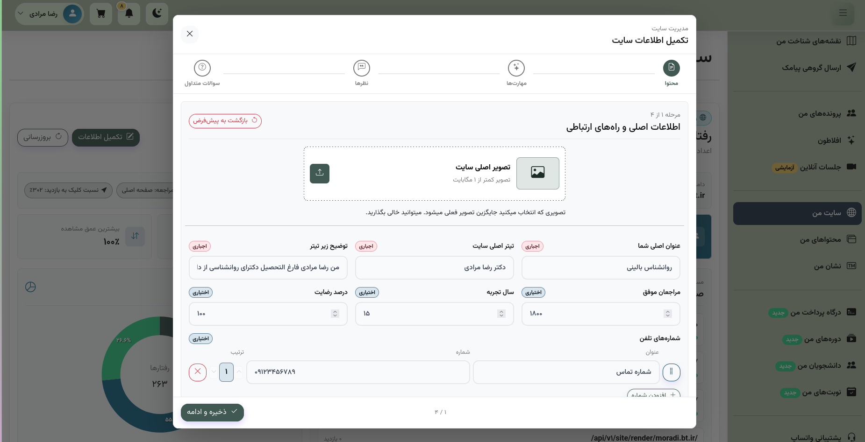Image resolution: width=865 pixels, height=442 pixels.
Task: Click the phone drag handle icon
Action: coord(672,372)
